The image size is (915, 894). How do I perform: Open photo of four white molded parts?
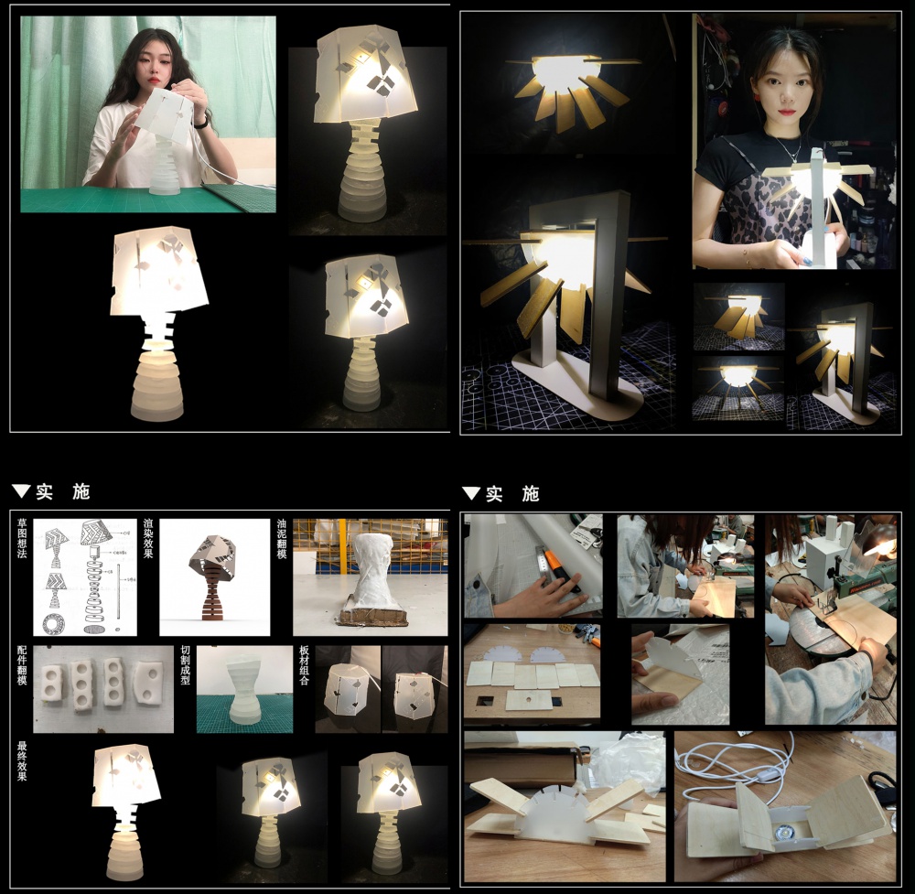(x=103, y=689)
